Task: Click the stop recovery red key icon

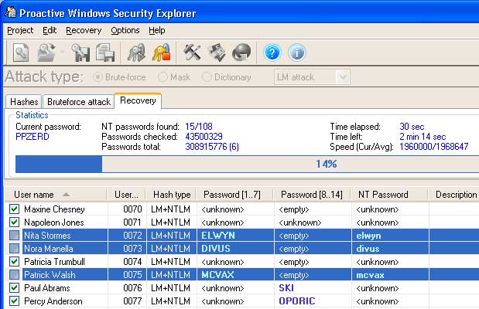Action: click(x=161, y=53)
